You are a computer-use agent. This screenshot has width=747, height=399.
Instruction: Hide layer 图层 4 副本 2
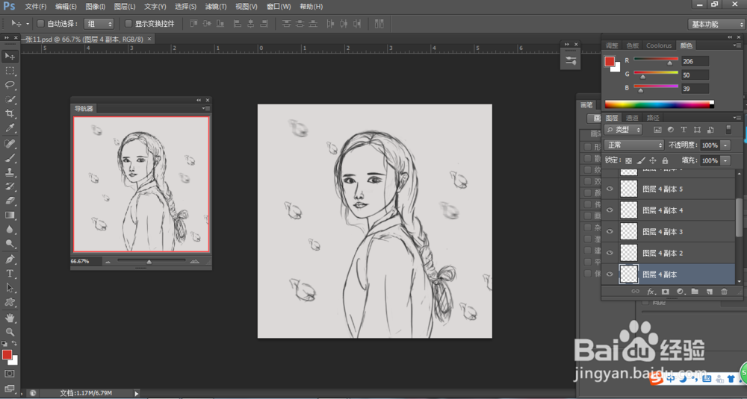[610, 253]
